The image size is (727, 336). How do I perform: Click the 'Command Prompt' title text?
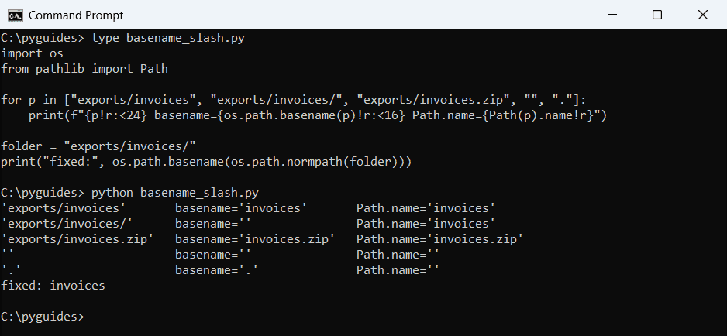[76, 15]
